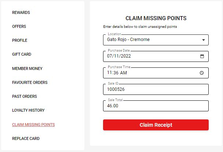The height and width of the screenshot is (152, 223).
Task: Click the Purchase Date text 07/11/2022
Action: [x=119, y=56]
